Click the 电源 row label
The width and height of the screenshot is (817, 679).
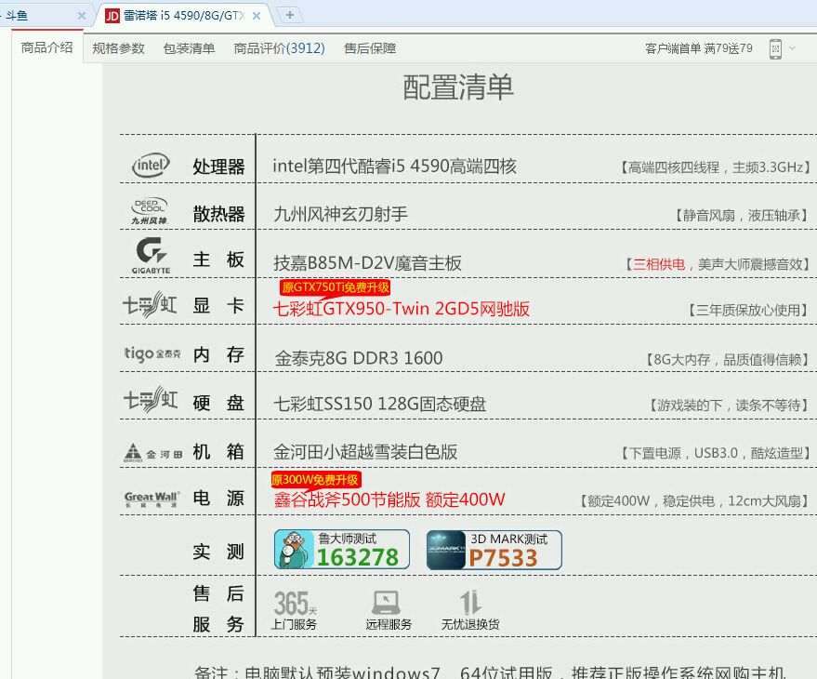(x=218, y=499)
